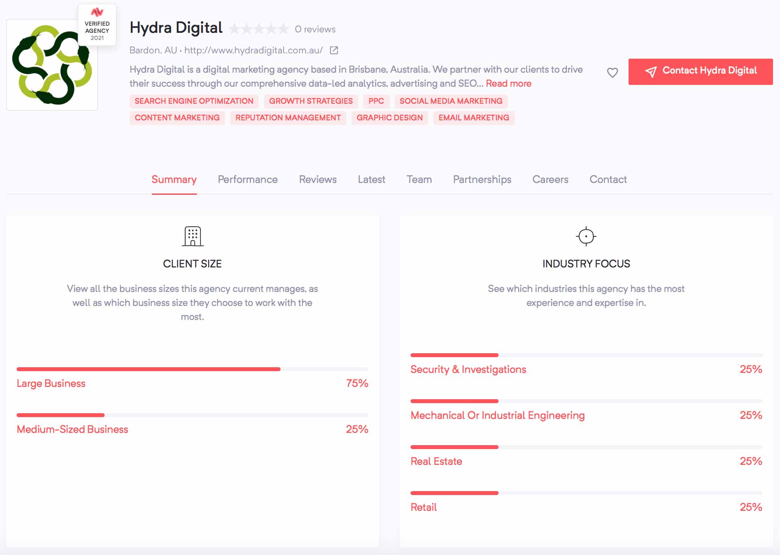Open the external website link icon

coord(334,50)
